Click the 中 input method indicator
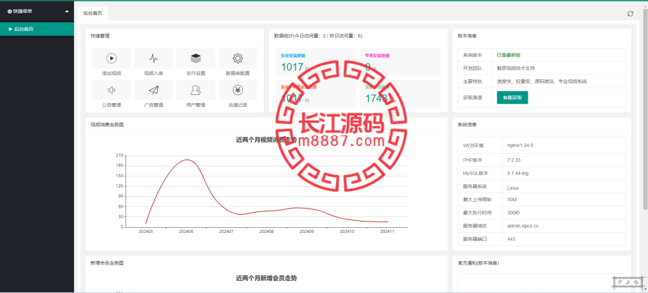The height and width of the screenshot is (293, 648). coord(620,282)
